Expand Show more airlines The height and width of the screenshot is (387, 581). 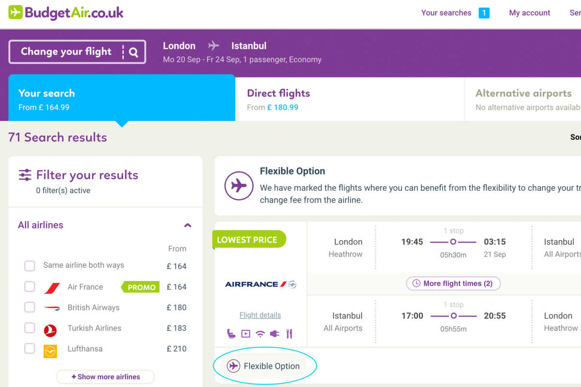106,377
